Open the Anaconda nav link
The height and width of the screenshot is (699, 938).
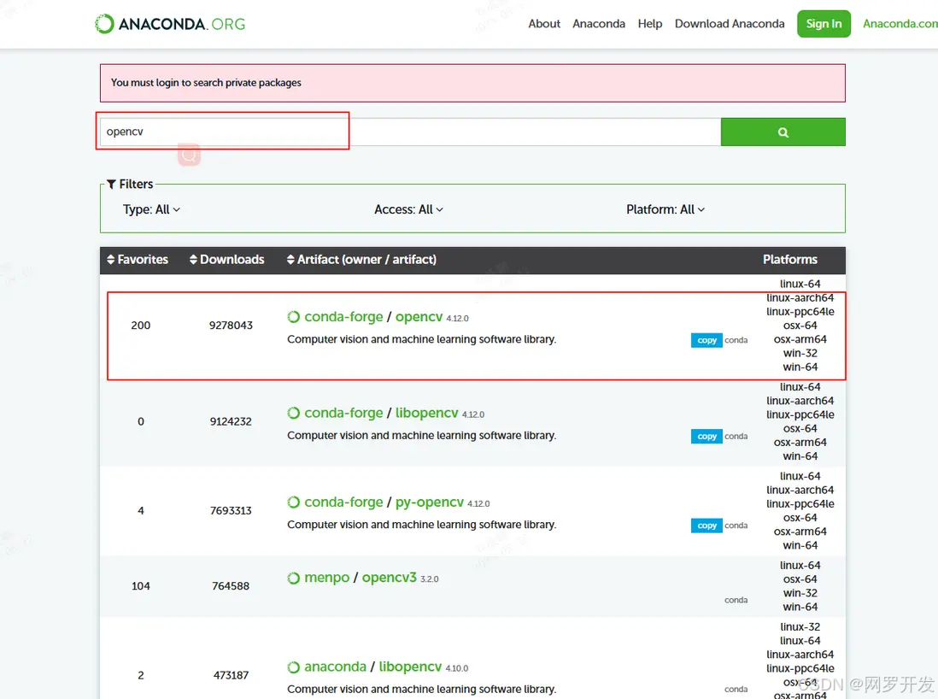pos(599,24)
